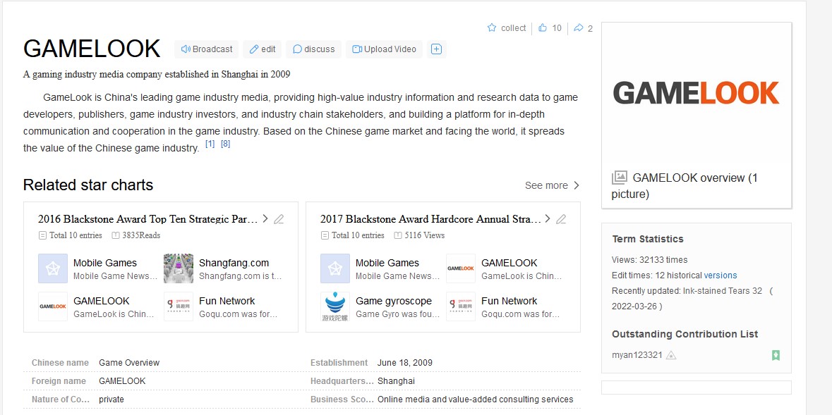Open 2016 Blackstone Award Top Ten title
This screenshot has width=832, height=415.
[148, 219]
